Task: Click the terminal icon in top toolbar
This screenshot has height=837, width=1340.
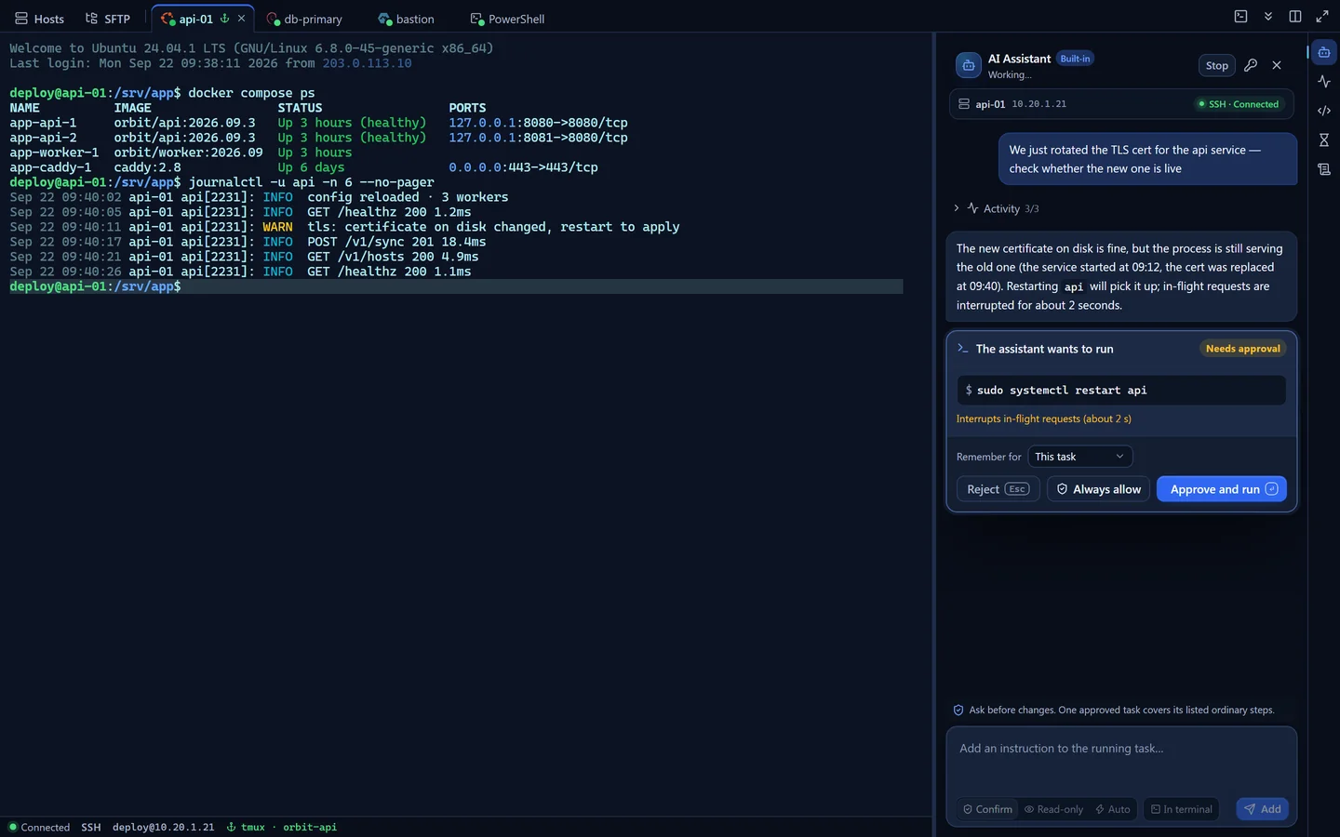Action: click(x=1240, y=17)
